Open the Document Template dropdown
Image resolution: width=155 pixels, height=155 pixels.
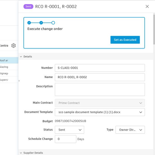tap(100, 112)
